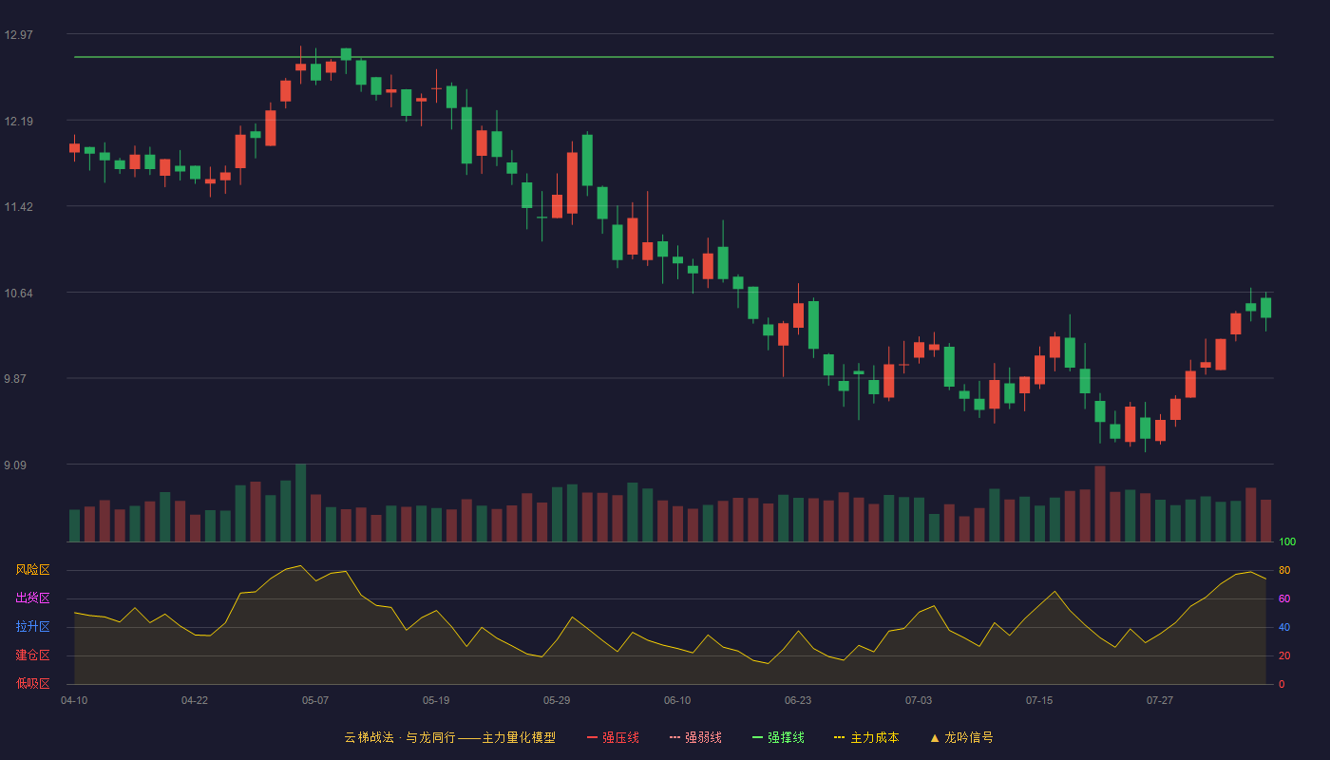Click the 80 indicator scale label

click(x=1284, y=570)
